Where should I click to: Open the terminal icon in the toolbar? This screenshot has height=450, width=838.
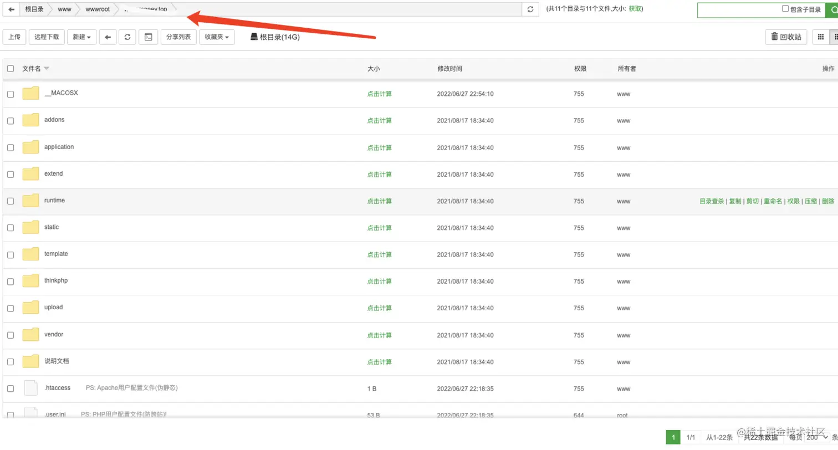point(148,37)
